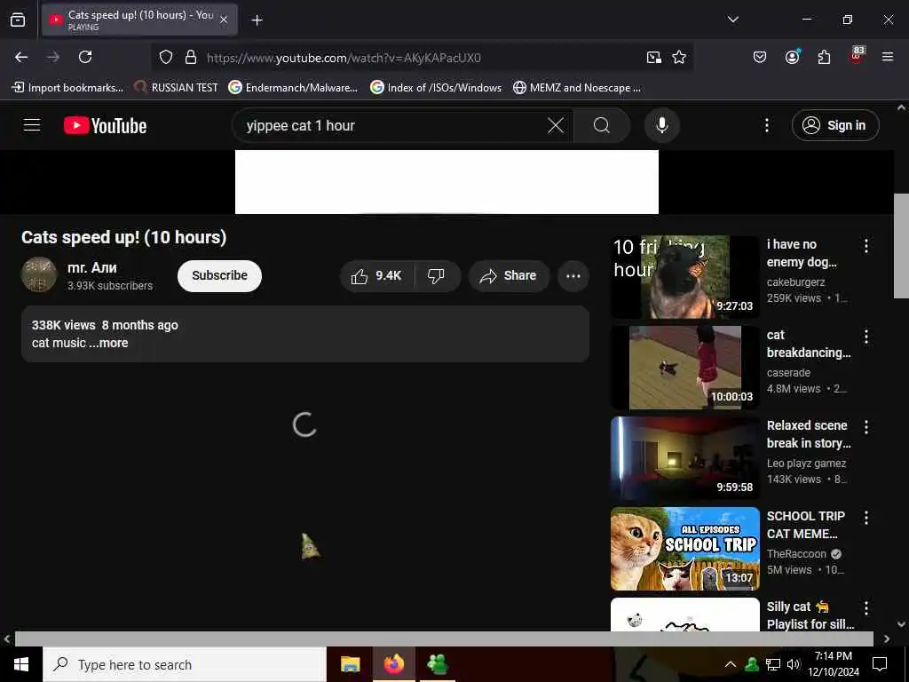Reload the YouTube page
Image resolution: width=909 pixels, height=682 pixels.
pyautogui.click(x=85, y=57)
